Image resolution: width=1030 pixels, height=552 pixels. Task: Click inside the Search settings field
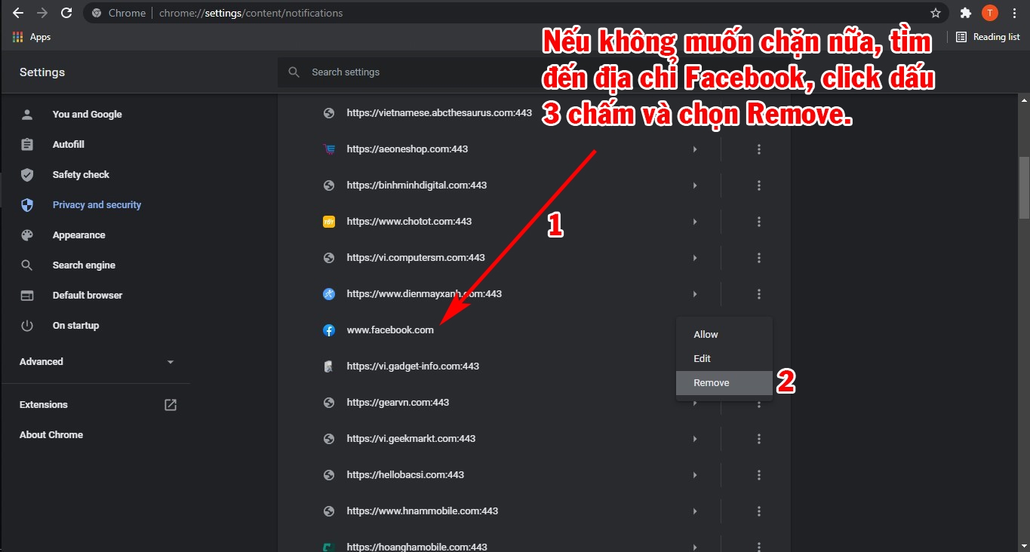pos(415,72)
